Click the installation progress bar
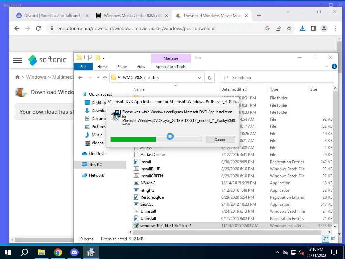This screenshot has width=345, height=259. point(156,139)
